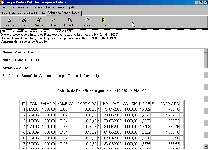Click the date cell 09/2006
The height and width of the screenshot is (150, 208).
(33, 132)
